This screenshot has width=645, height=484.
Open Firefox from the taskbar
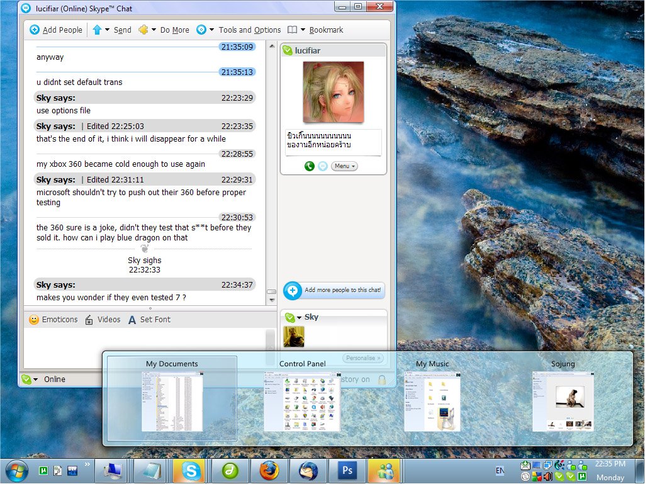pos(269,471)
